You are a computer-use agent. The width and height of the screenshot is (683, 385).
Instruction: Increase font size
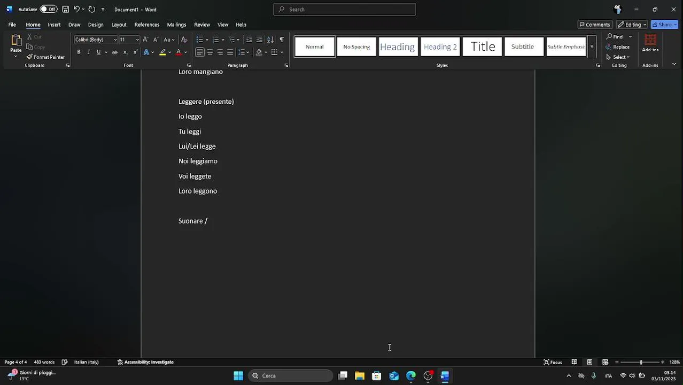(x=145, y=40)
